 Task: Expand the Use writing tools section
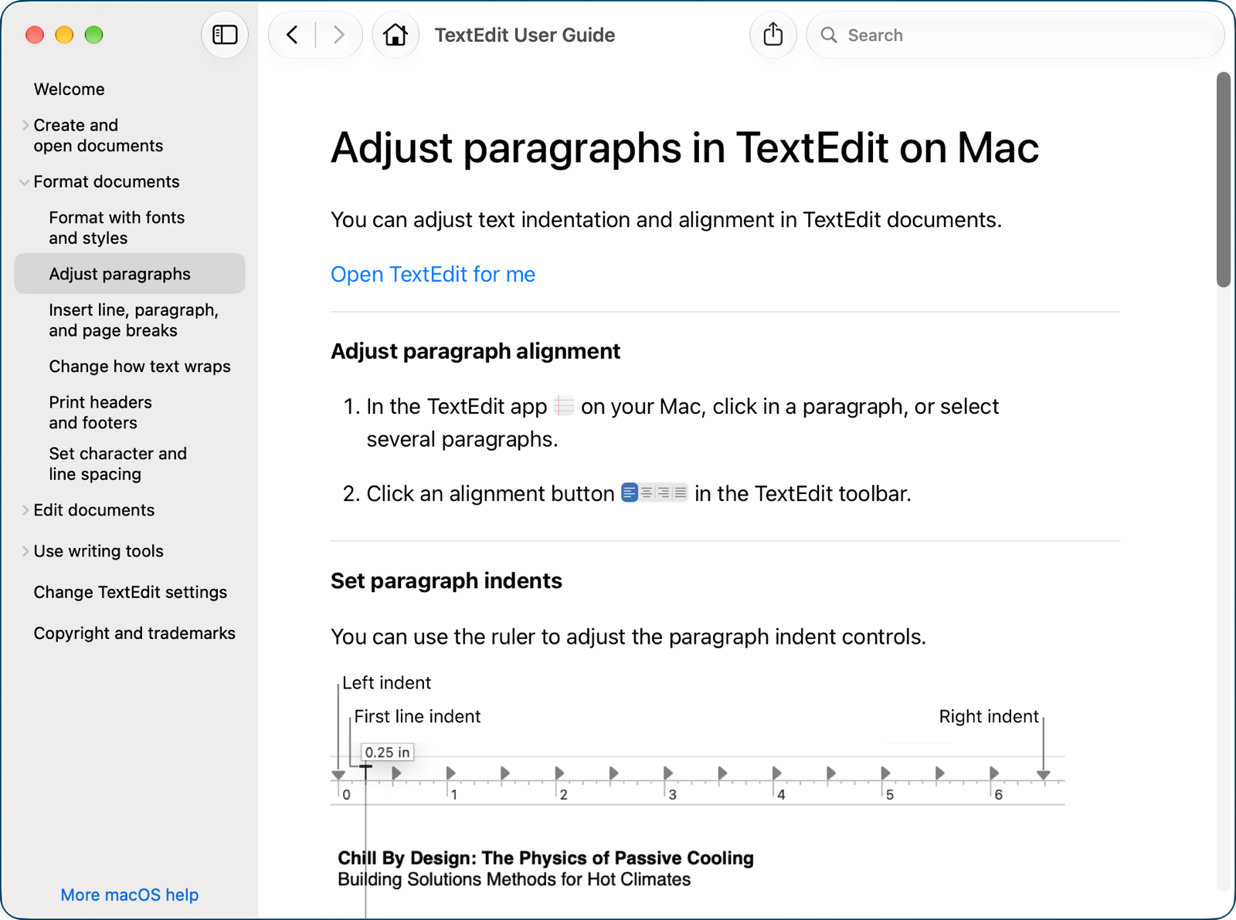point(25,551)
